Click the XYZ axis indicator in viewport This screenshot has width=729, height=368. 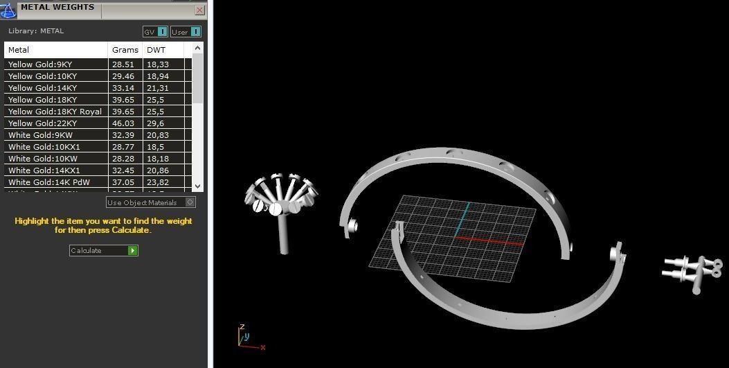(x=250, y=338)
